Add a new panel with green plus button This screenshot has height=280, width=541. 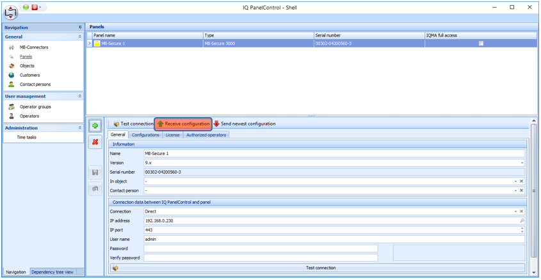[95, 126]
